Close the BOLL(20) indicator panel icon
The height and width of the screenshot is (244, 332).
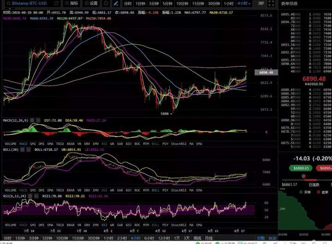29,149
